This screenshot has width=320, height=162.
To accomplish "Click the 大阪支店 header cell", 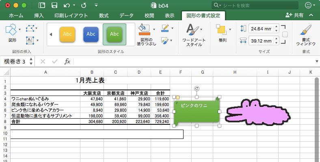I will pyautogui.click(x=92, y=93).
